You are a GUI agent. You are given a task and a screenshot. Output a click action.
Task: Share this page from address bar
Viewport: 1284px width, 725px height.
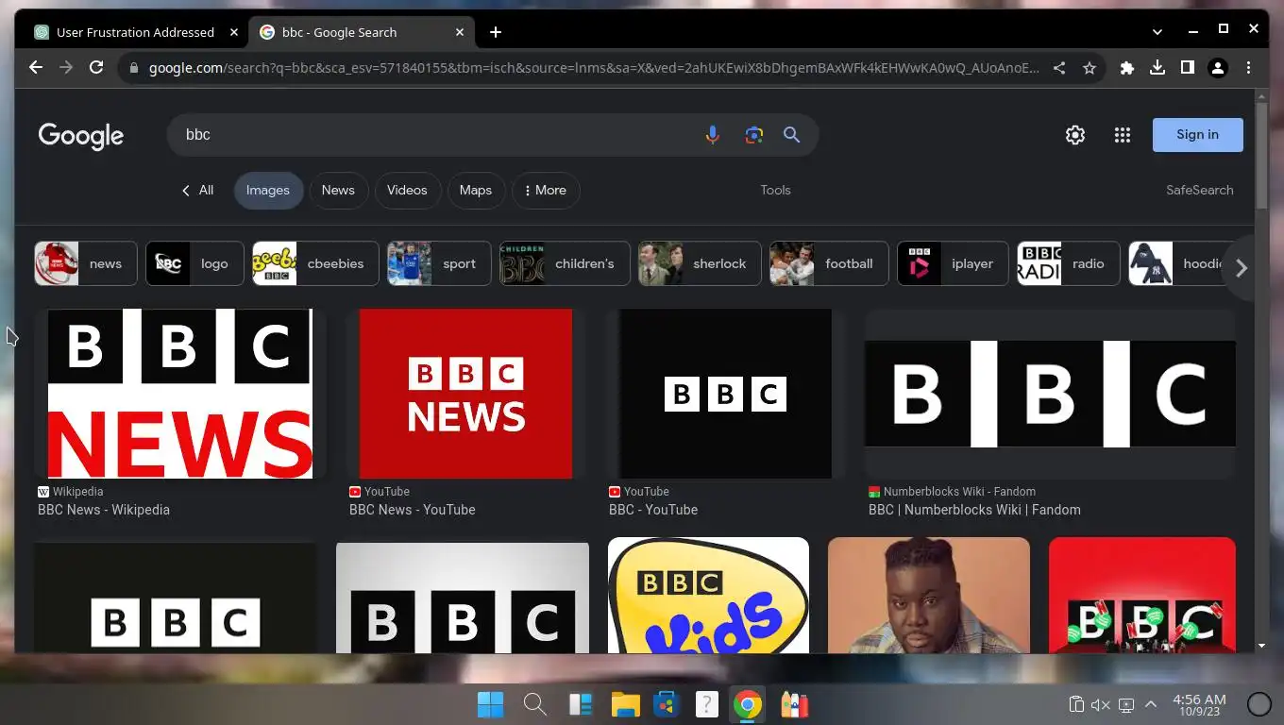pyautogui.click(x=1059, y=68)
